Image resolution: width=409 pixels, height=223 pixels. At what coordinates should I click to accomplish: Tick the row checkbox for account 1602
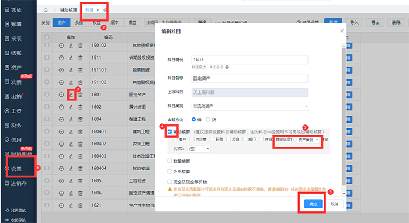pos(47,107)
